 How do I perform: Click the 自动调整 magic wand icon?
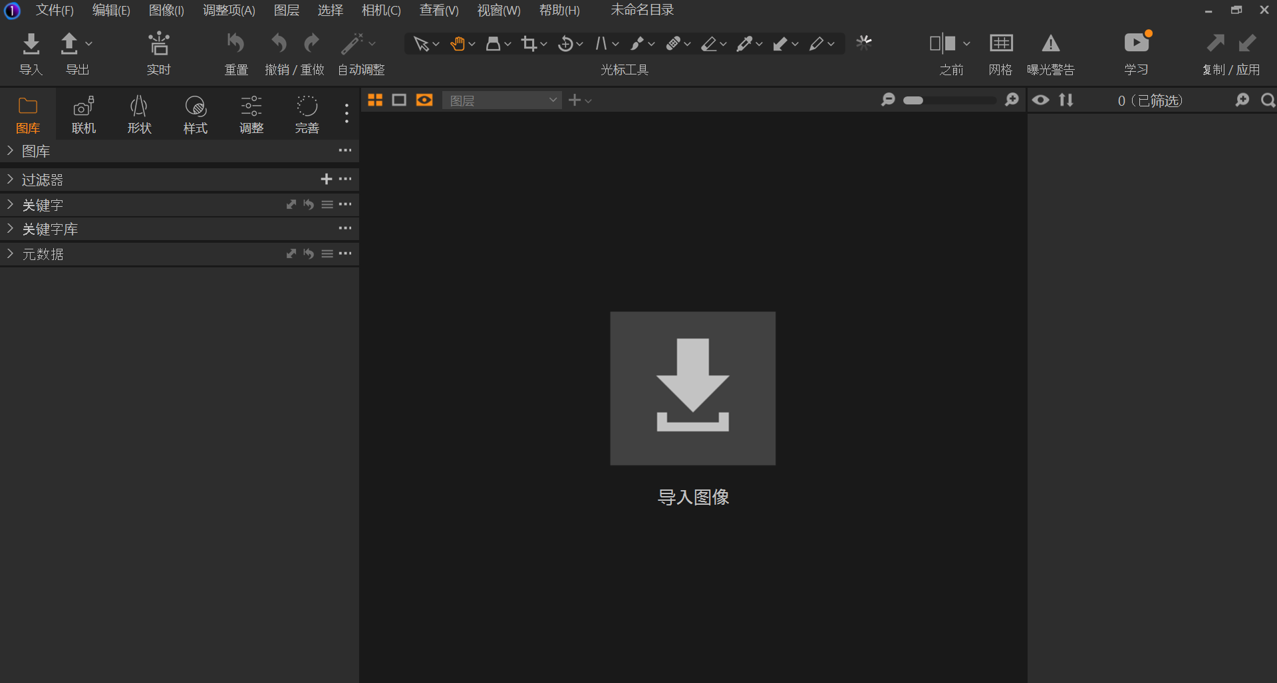[x=352, y=44]
